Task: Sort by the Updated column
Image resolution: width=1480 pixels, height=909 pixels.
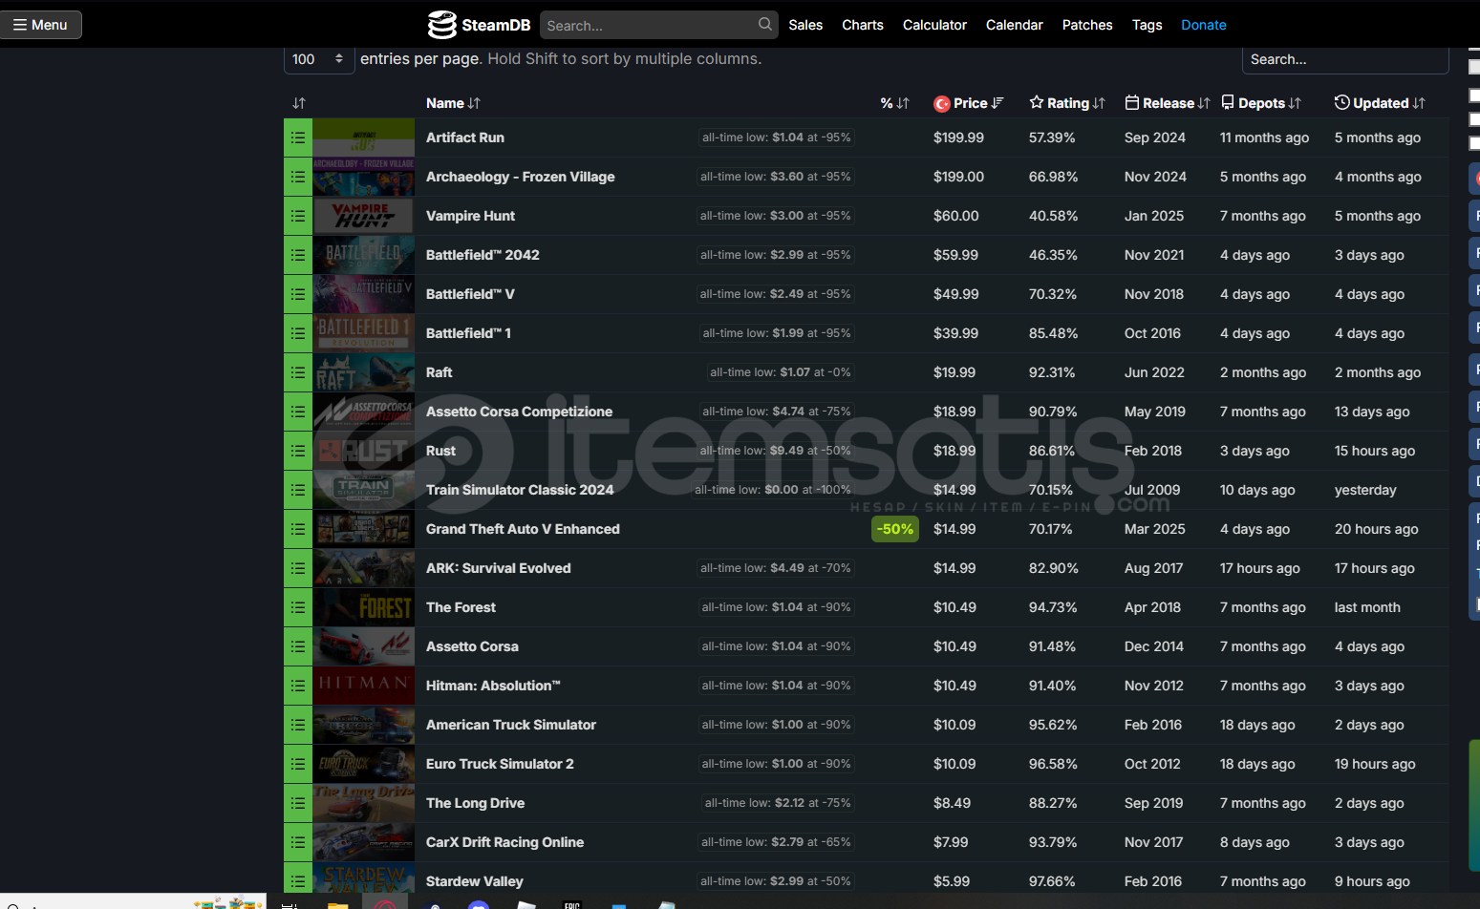Action: (1380, 103)
